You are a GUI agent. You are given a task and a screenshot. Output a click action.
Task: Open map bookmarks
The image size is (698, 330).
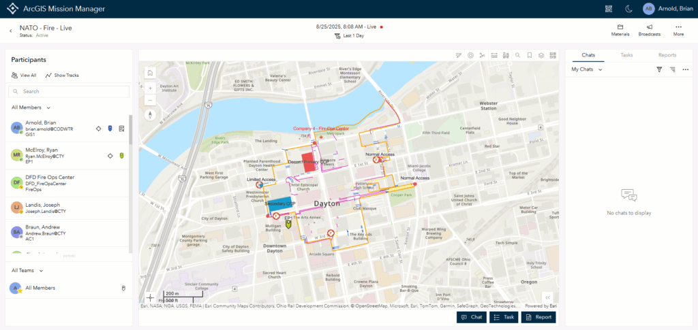(x=529, y=56)
